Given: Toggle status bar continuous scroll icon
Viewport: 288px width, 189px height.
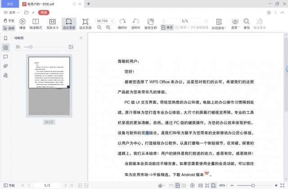Looking at the screenshot, I should (171, 185).
